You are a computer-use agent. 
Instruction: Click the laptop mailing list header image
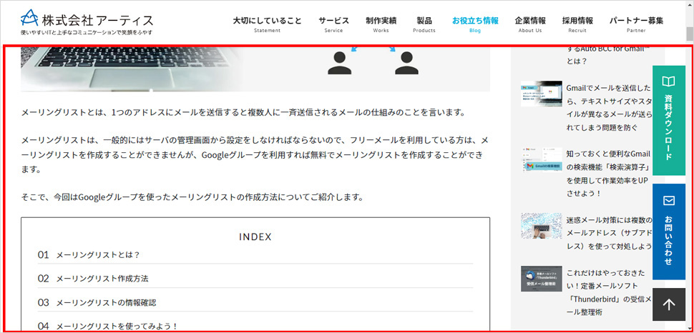pos(255,68)
